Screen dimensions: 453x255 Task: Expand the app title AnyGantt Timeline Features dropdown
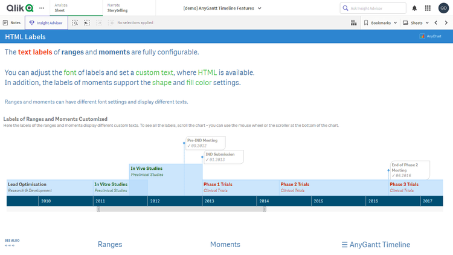click(x=222, y=8)
